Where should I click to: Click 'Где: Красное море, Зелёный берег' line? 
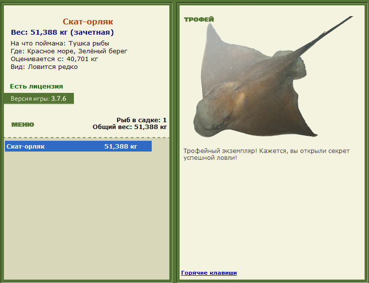click(69, 51)
